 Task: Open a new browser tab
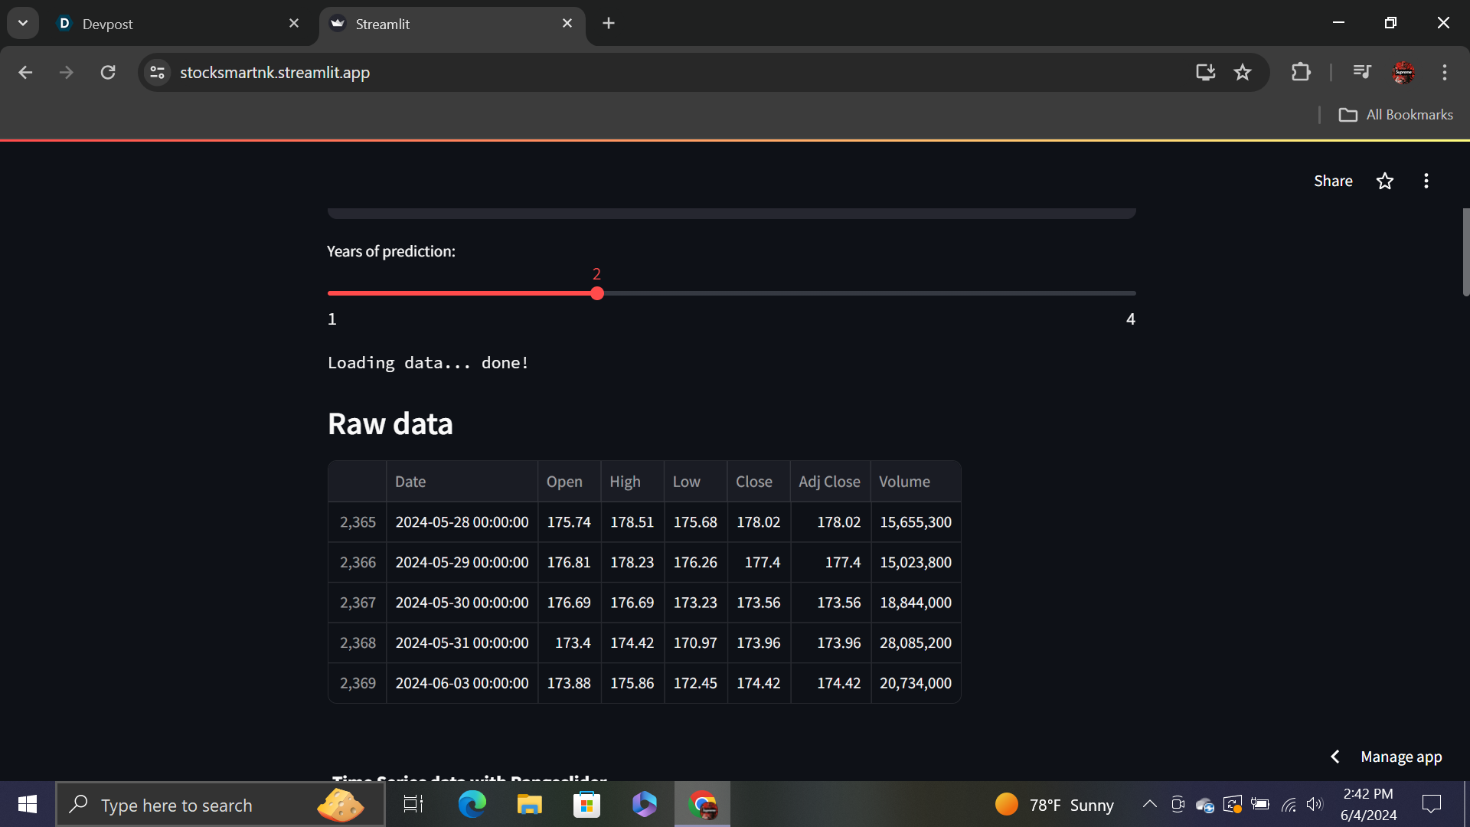pyautogui.click(x=609, y=24)
